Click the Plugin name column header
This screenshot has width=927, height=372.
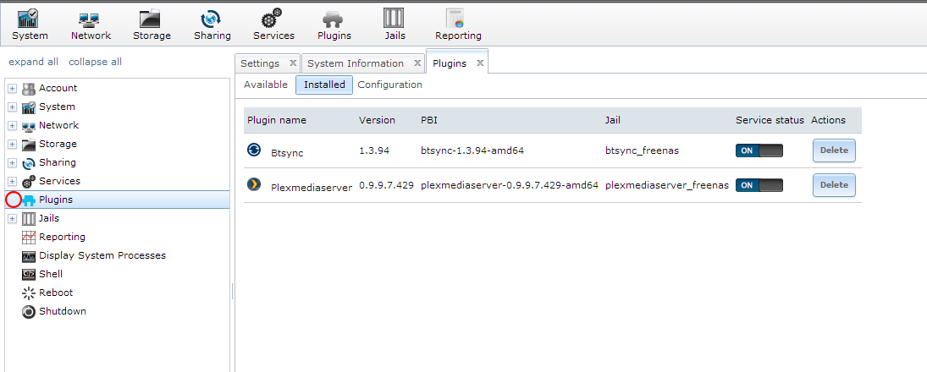point(277,120)
